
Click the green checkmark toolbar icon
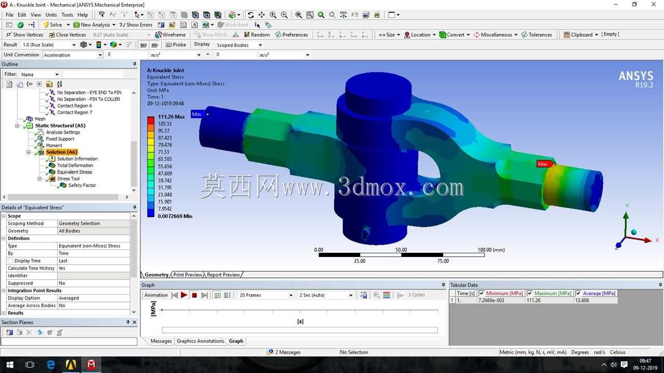click(20, 24)
